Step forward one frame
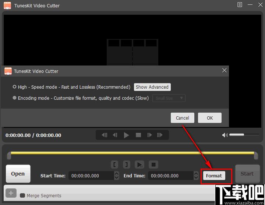The image size is (265, 205). tap(149, 135)
